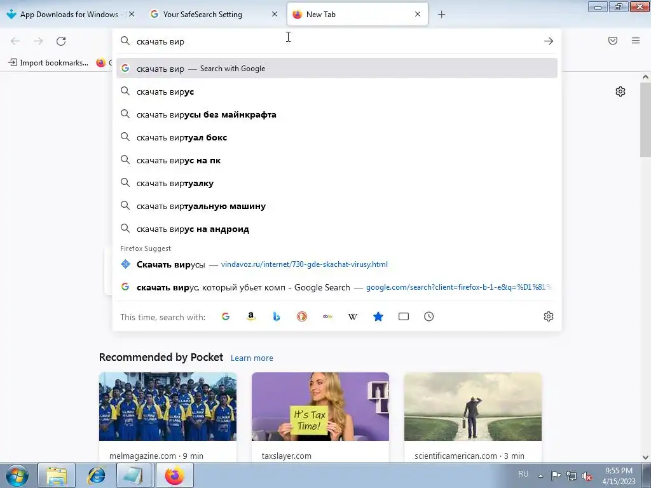Open a new tab with plus button

click(x=441, y=15)
